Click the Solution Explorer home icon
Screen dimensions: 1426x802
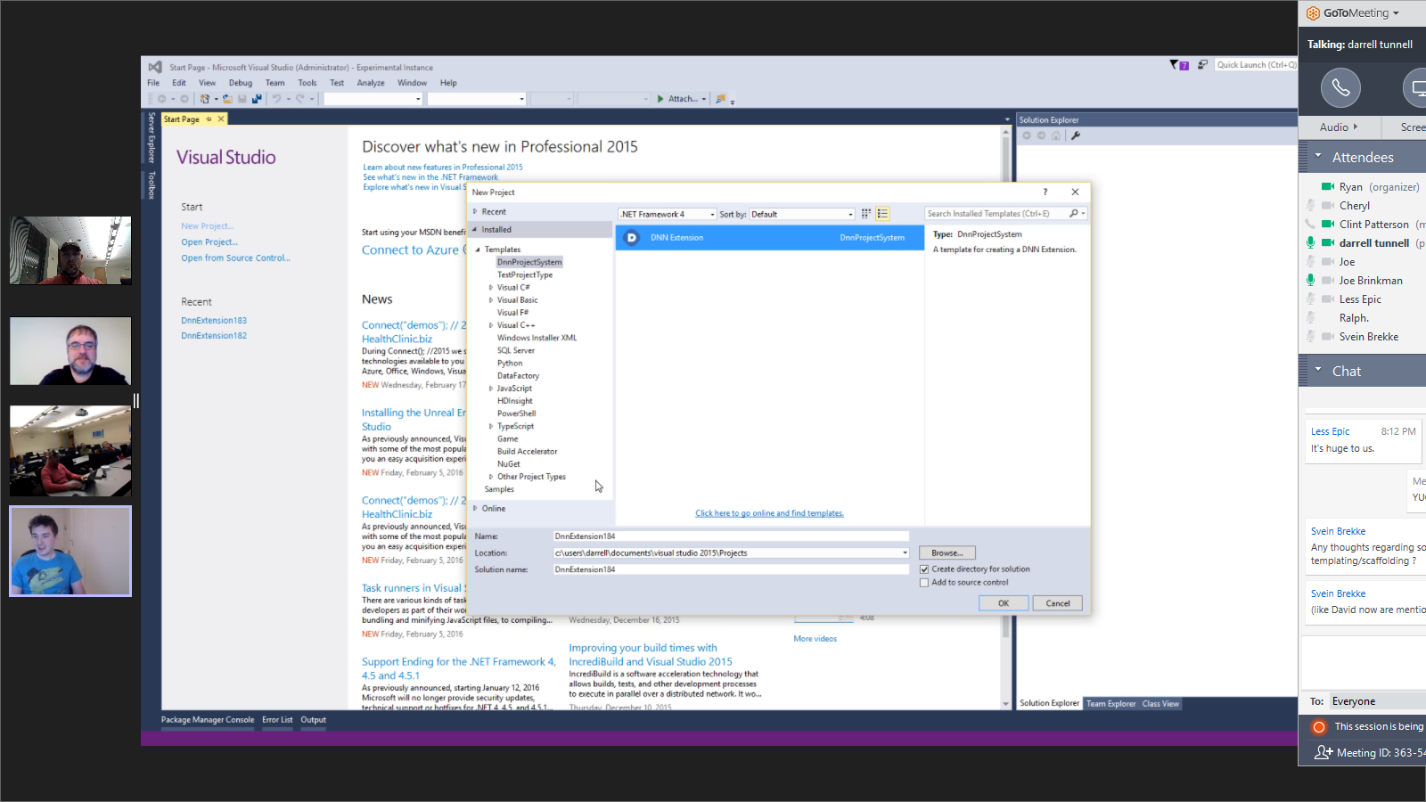[1056, 135]
